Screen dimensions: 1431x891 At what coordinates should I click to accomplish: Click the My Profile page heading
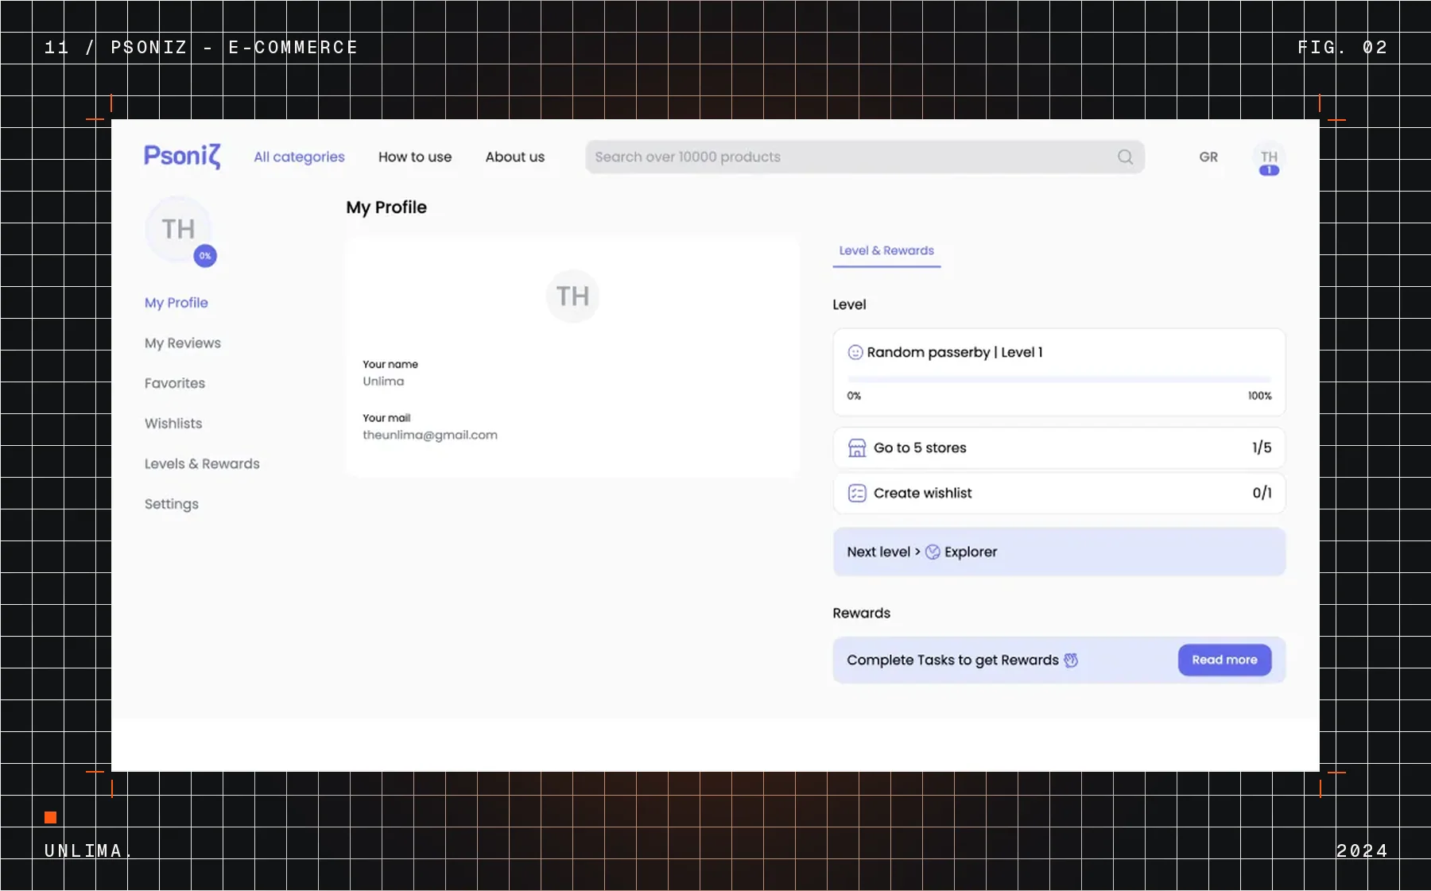(386, 208)
